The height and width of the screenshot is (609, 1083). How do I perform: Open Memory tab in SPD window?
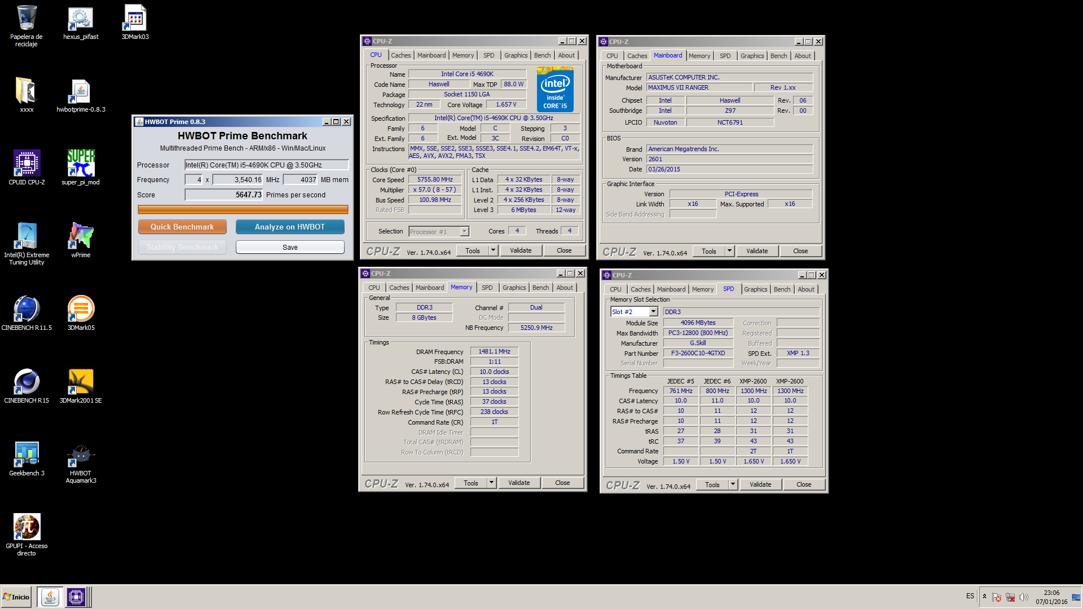[702, 289]
